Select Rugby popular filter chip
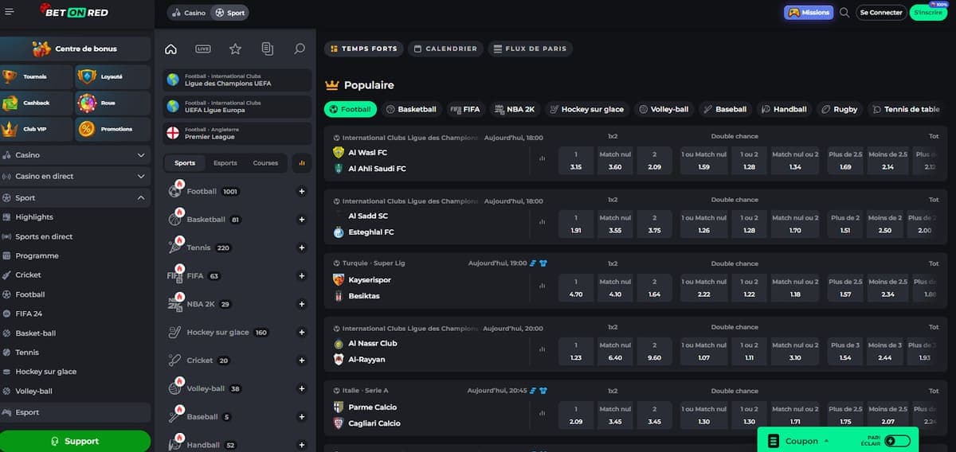This screenshot has height=452, width=956. pyautogui.click(x=840, y=109)
